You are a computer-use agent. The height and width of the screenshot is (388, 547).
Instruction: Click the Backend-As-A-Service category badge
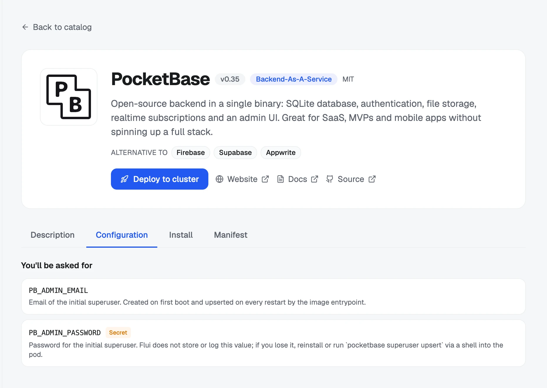point(294,79)
